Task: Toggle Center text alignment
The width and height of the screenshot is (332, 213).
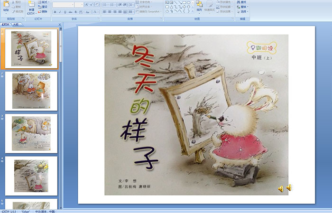Action: coord(110,12)
